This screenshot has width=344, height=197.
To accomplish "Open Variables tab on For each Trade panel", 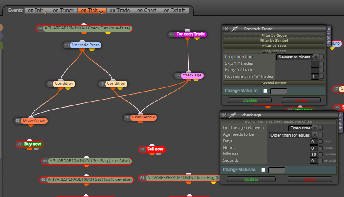I will click(328, 37).
